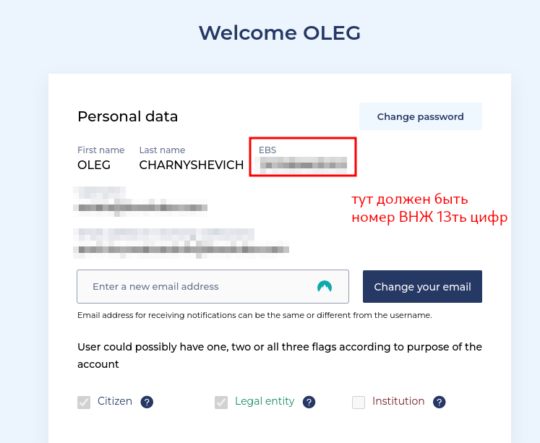Screen dimensions: 540x443
Task: Click the First name value OLEG
Action: point(94,165)
